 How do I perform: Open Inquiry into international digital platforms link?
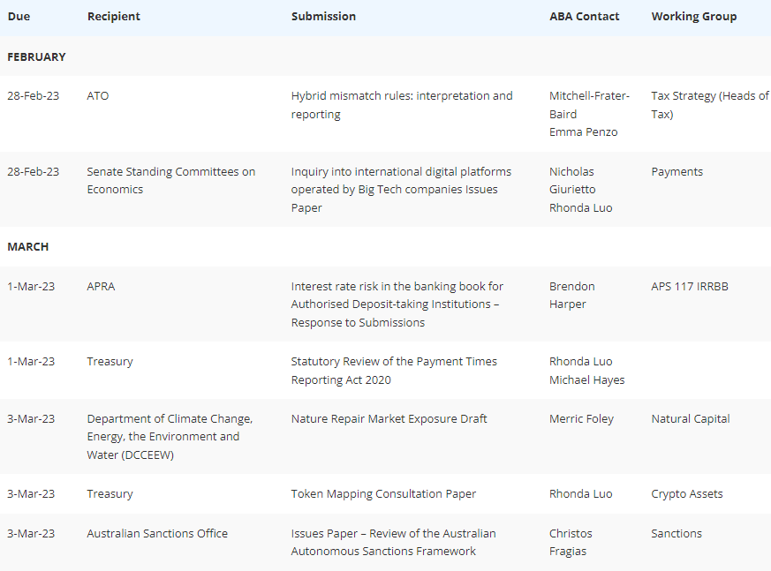pos(401,190)
